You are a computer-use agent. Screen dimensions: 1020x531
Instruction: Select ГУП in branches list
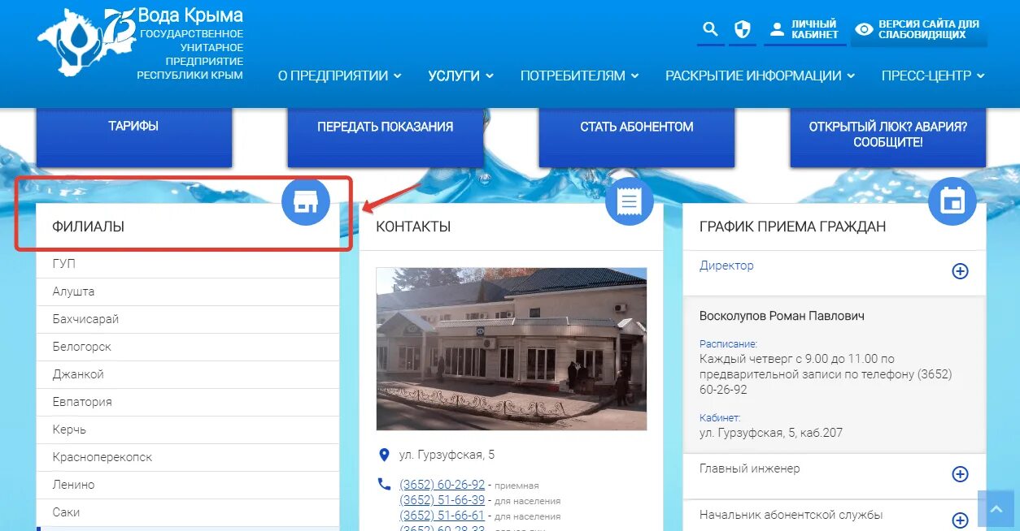188,264
